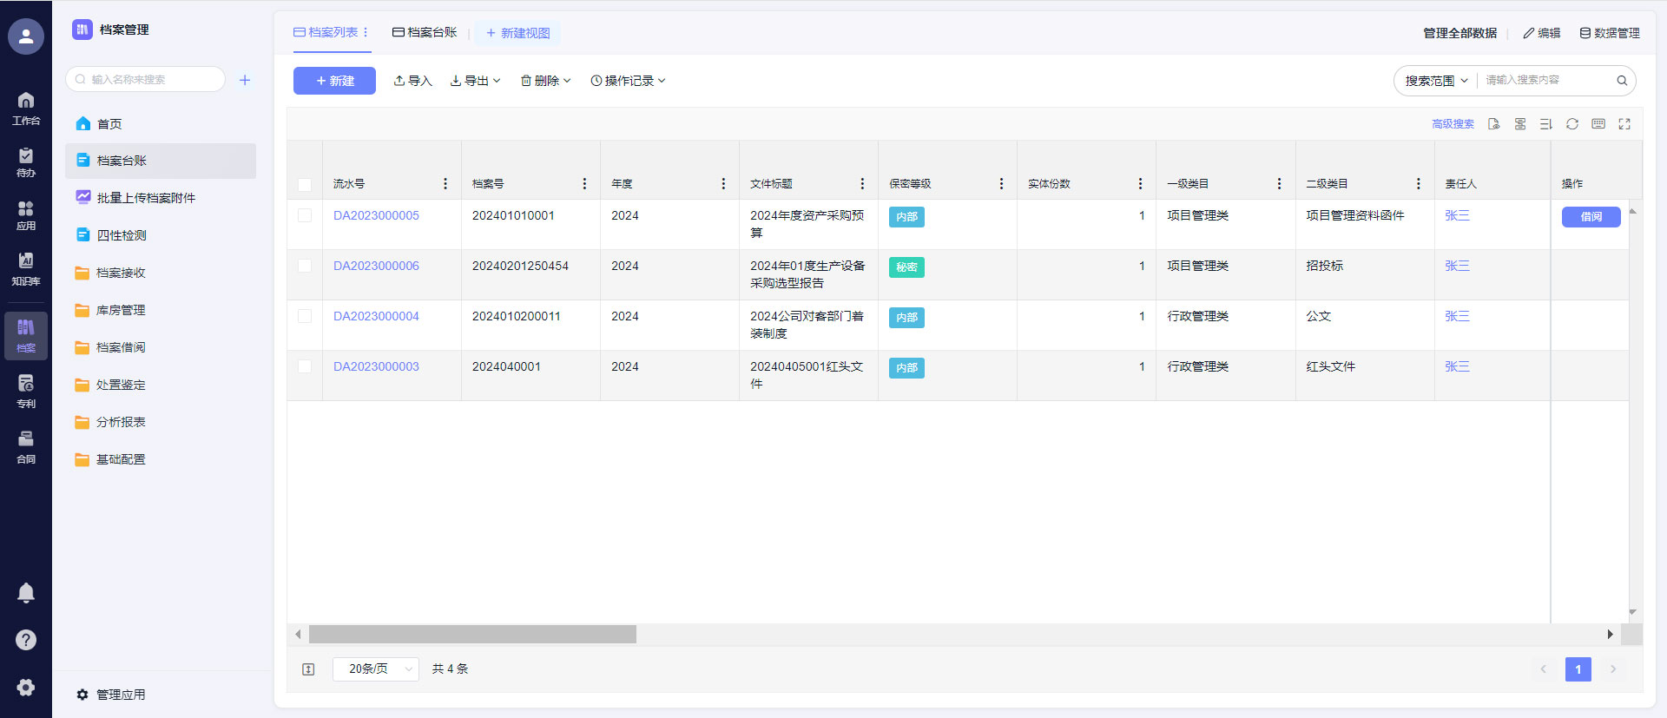Open notifications bell in left sidebar
The height and width of the screenshot is (718, 1667).
tap(26, 593)
